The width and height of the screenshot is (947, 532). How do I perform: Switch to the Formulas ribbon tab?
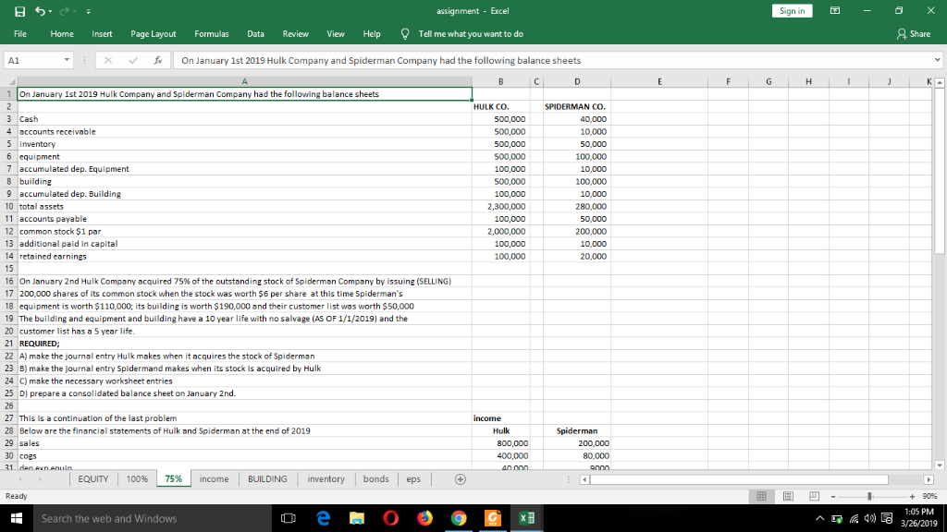[211, 32]
